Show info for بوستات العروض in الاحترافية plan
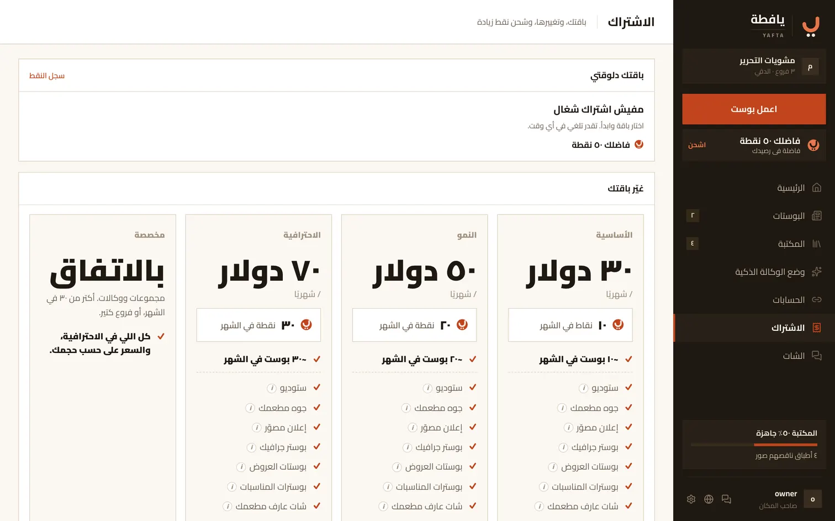The height and width of the screenshot is (521, 835). tap(241, 467)
